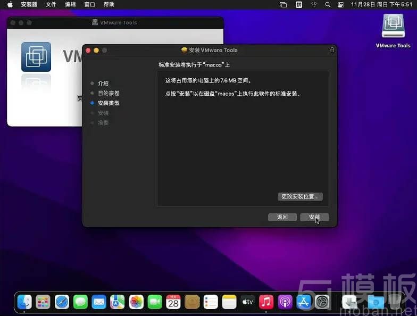The image size is (417, 316).
Task: Click VMware Tools logo in back window
Action: coord(36,56)
